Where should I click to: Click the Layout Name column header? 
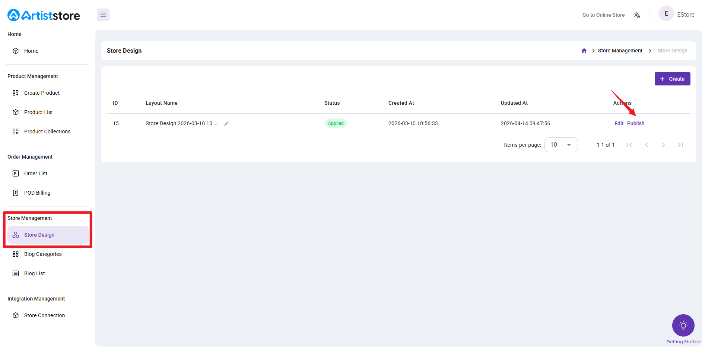point(162,103)
